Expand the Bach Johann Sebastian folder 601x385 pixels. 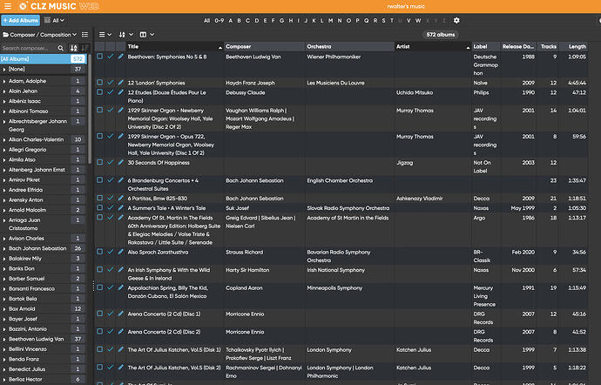tap(4, 248)
